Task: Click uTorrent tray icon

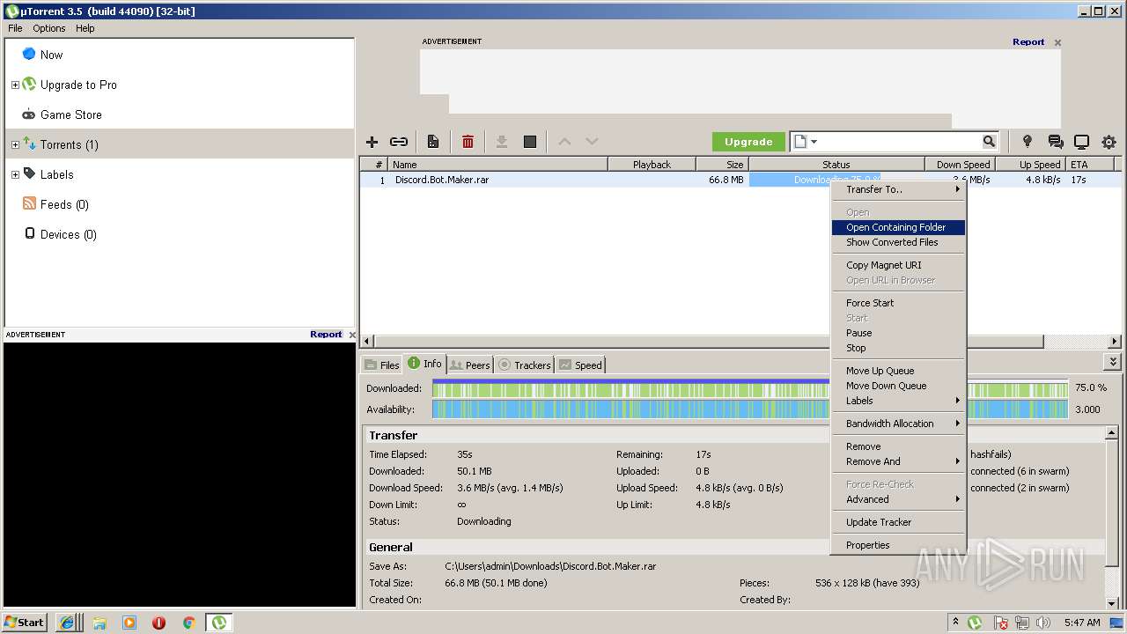Action: 975,623
